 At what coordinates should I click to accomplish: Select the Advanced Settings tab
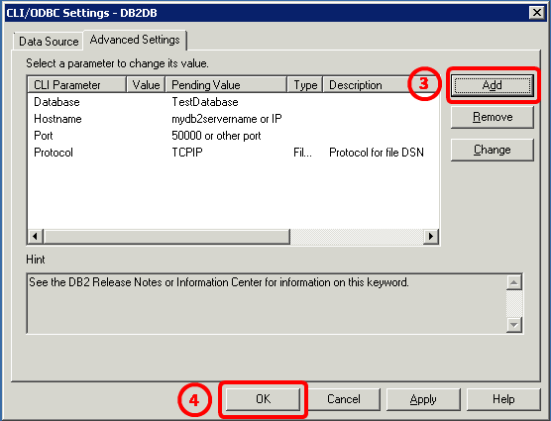(135, 40)
